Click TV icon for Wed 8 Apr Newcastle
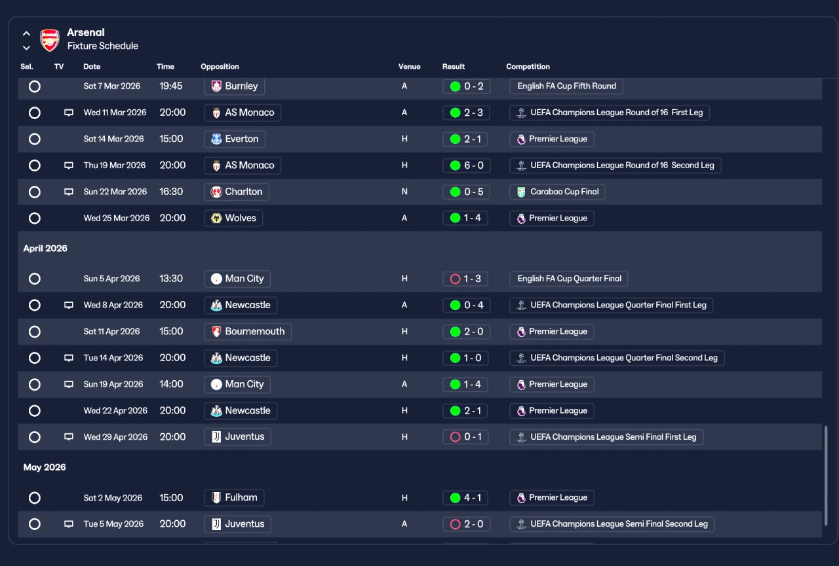The height and width of the screenshot is (566, 839). [x=68, y=305]
